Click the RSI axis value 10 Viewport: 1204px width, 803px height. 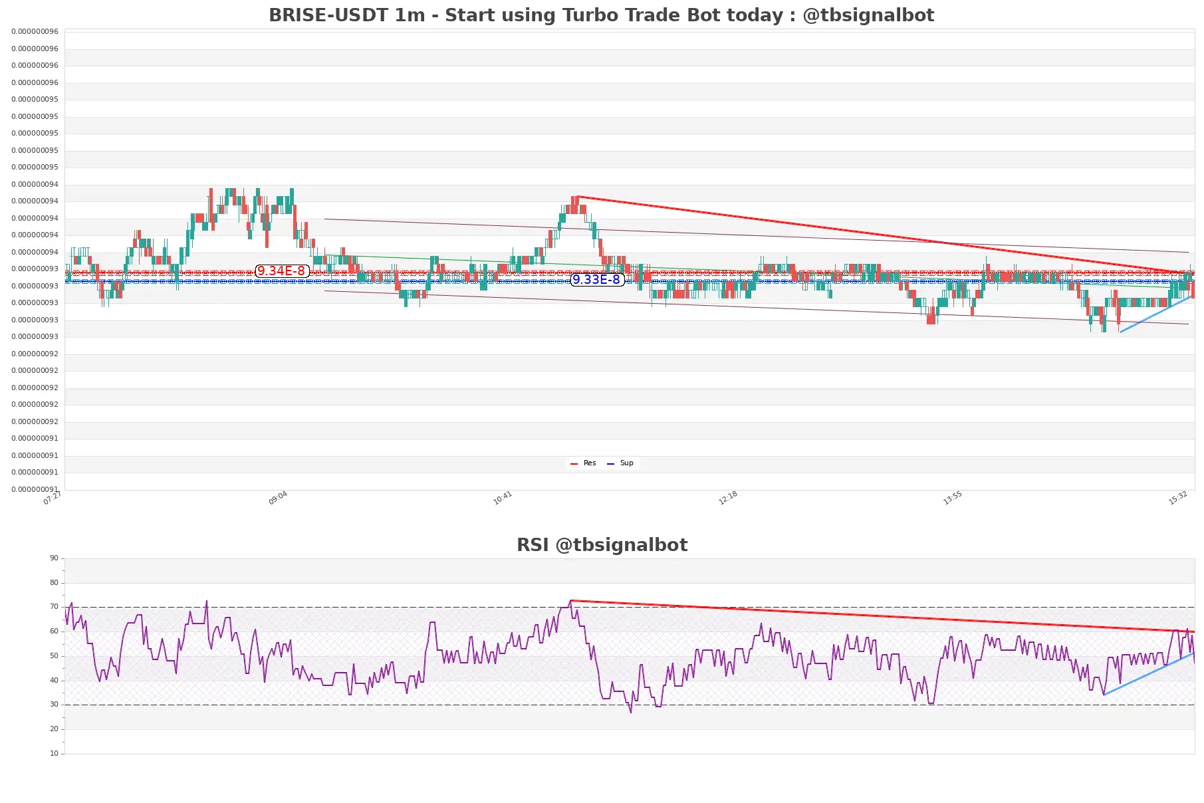(54, 754)
